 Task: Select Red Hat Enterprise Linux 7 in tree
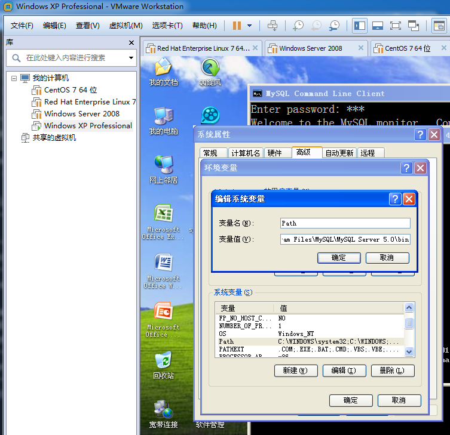tap(84, 102)
